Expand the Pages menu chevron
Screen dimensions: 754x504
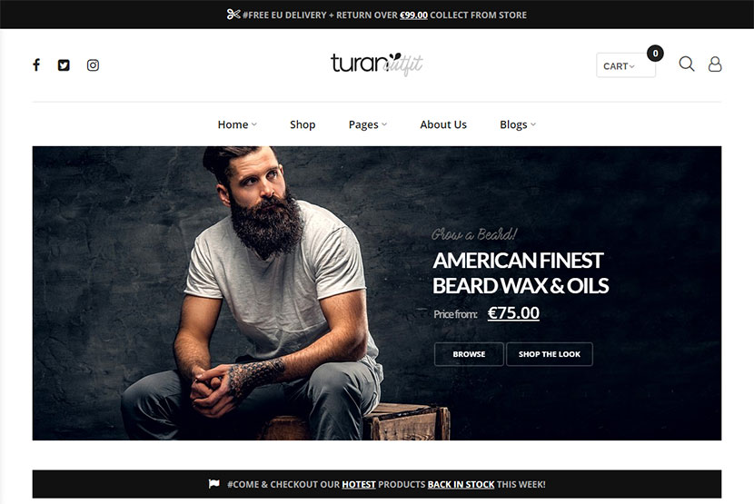click(x=384, y=124)
